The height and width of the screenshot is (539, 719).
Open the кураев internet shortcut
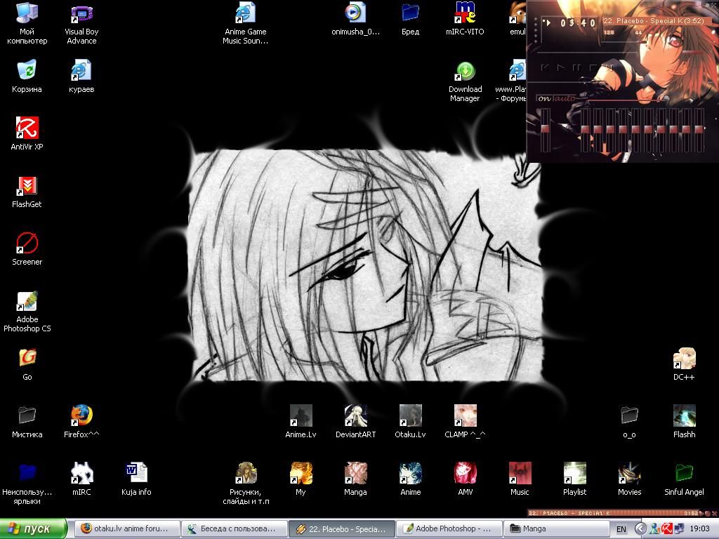(x=81, y=77)
